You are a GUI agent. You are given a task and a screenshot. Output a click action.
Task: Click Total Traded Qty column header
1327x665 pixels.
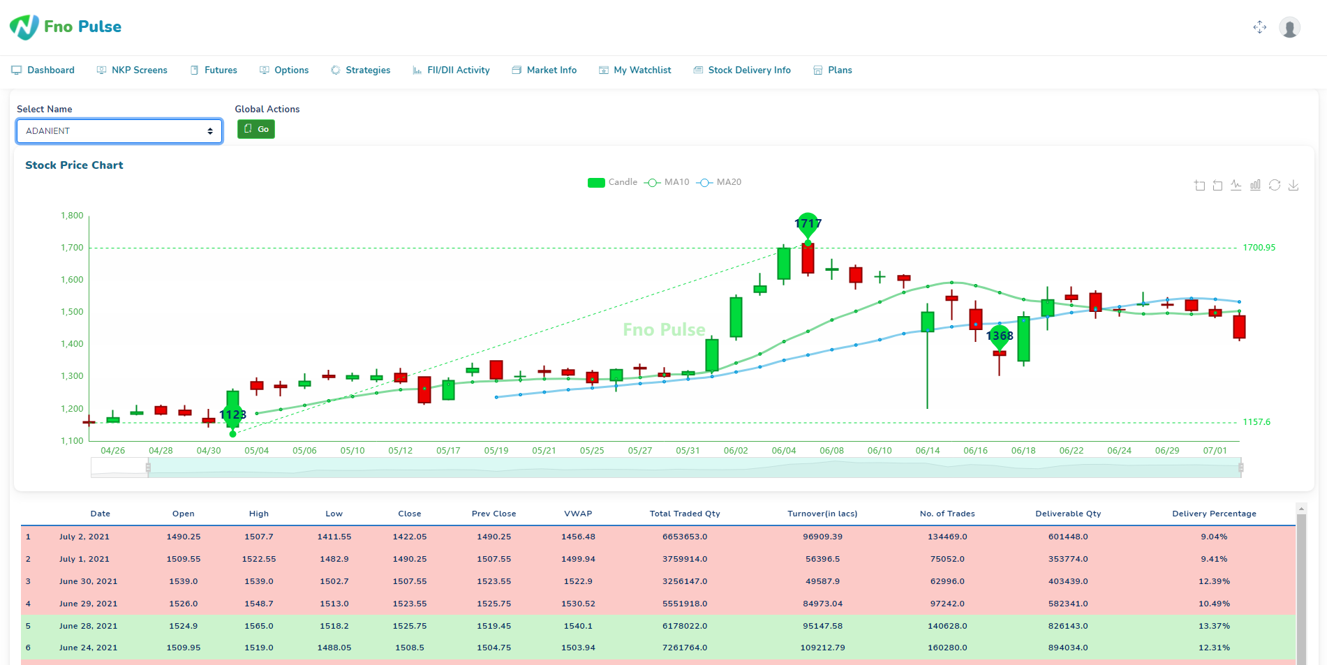685,514
